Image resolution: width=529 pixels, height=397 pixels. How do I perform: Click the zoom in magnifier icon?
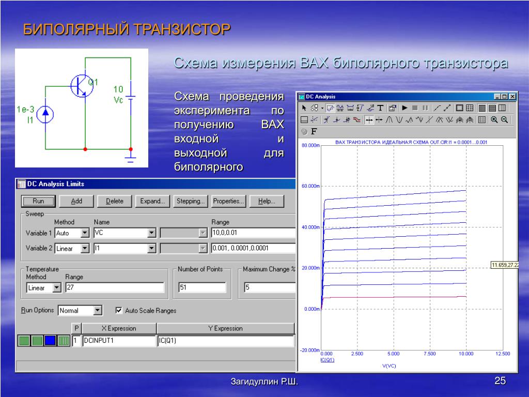pos(494,120)
